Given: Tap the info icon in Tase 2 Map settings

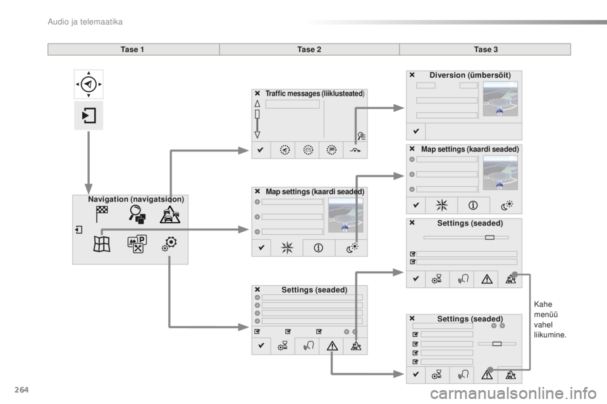Looking at the screenshot, I should click(x=318, y=248).
